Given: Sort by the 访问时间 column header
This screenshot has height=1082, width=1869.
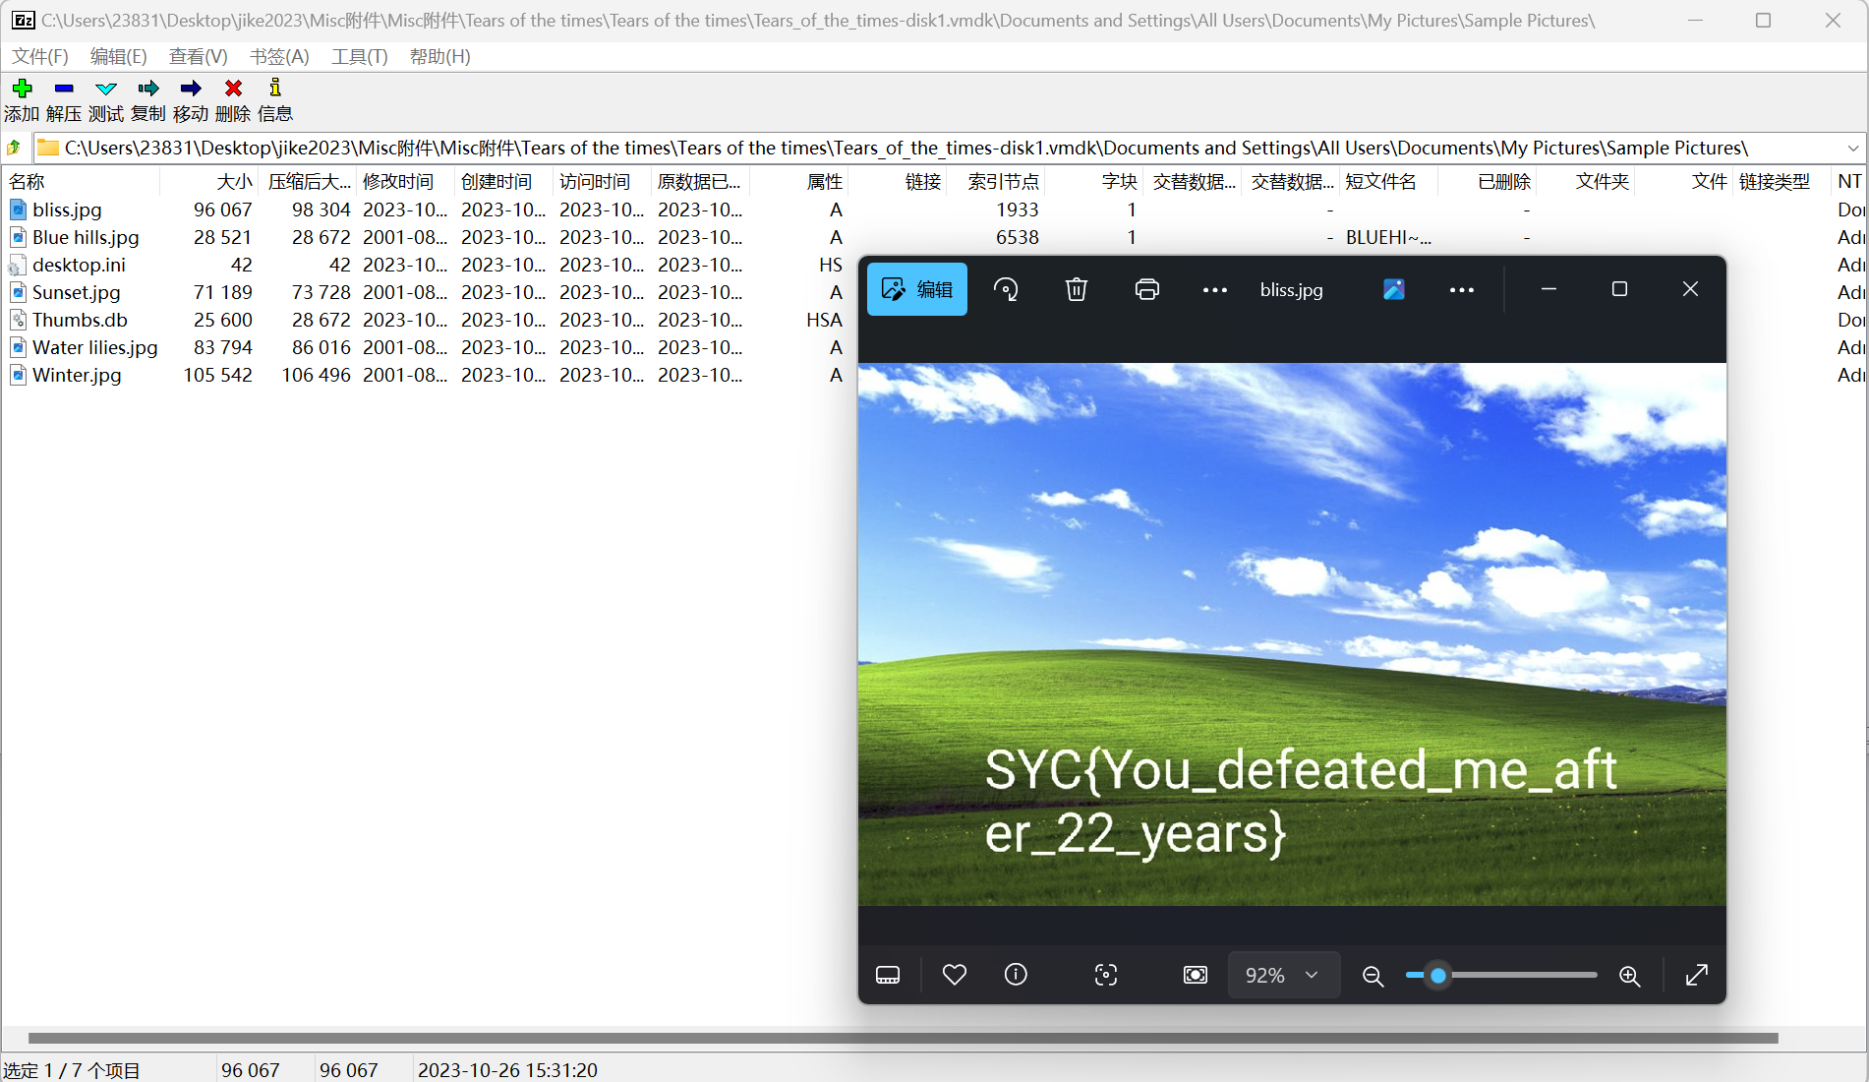Looking at the screenshot, I should tap(602, 182).
